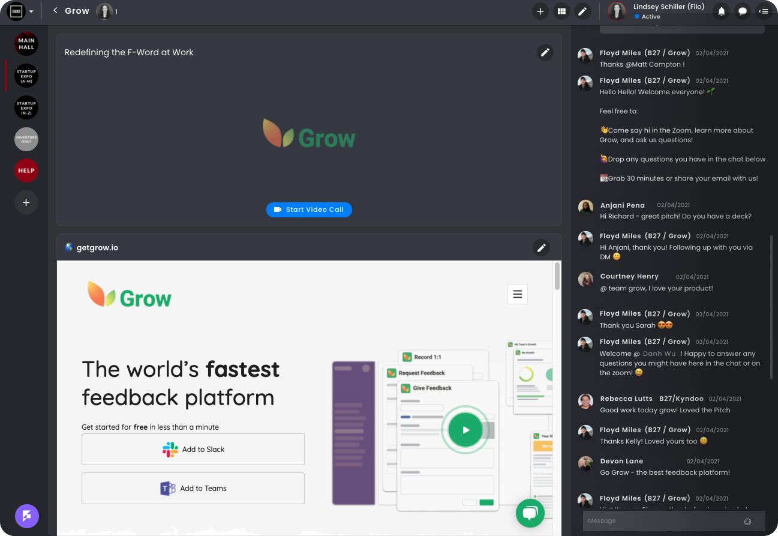Click message 'Thanks Kelly! Loved yours too'
The height and width of the screenshot is (536, 778).
point(654,441)
